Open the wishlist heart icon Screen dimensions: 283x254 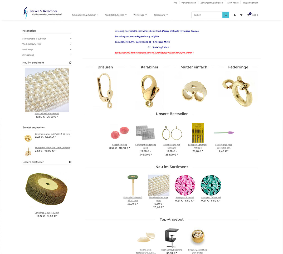click(x=241, y=15)
